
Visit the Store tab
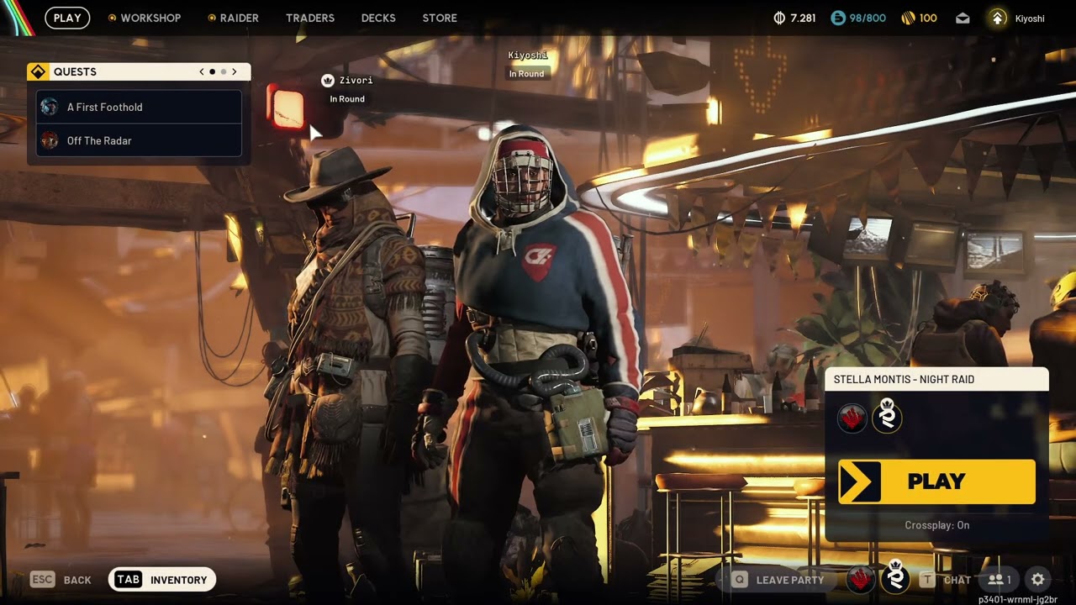coord(440,18)
